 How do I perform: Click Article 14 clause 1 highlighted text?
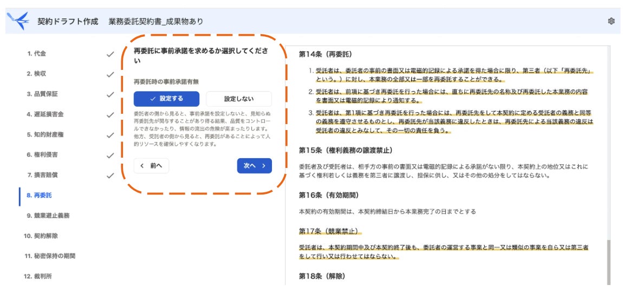455,74
